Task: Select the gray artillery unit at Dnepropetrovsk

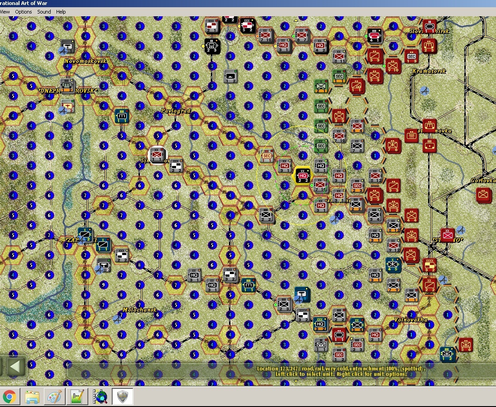Action: click(x=67, y=85)
